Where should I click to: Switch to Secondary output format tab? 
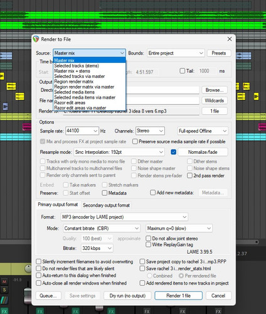pyautogui.click(x=106, y=205)
